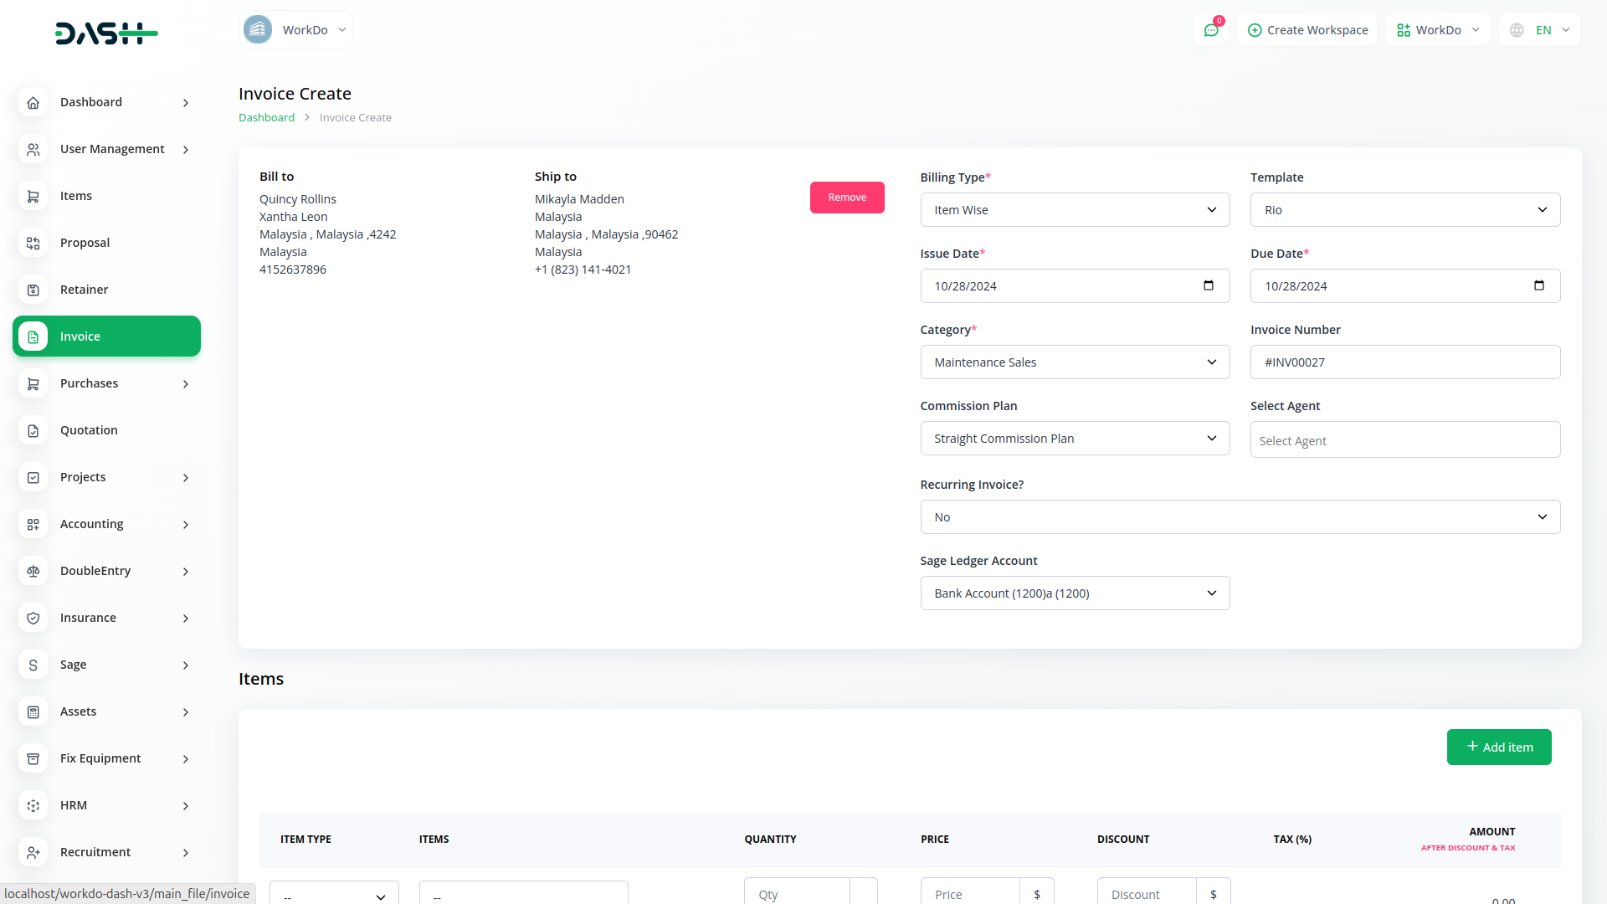Viewport: 1607px width, 904px height.
Task: Click the Retainer sidebar icon
Action: (x=33, y=290)
